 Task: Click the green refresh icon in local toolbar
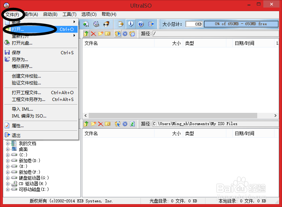click(x=132, y=124)
